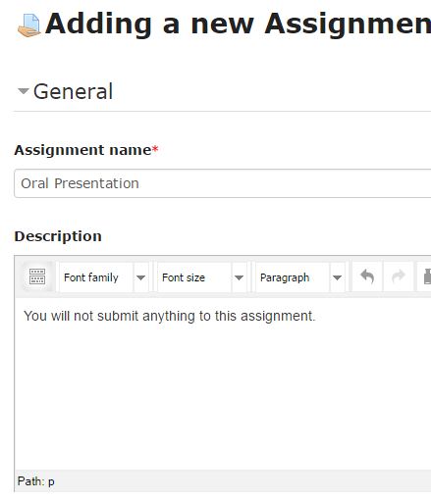Screen dimensions: 431x502
Task: Focus the Assignment name input field
Action: [x=223, y=183]
